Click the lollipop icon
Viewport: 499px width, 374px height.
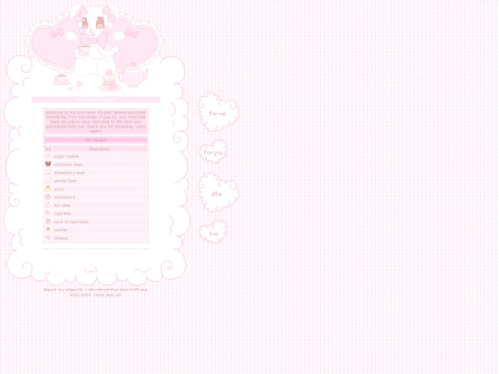click(x=48, y=237)
